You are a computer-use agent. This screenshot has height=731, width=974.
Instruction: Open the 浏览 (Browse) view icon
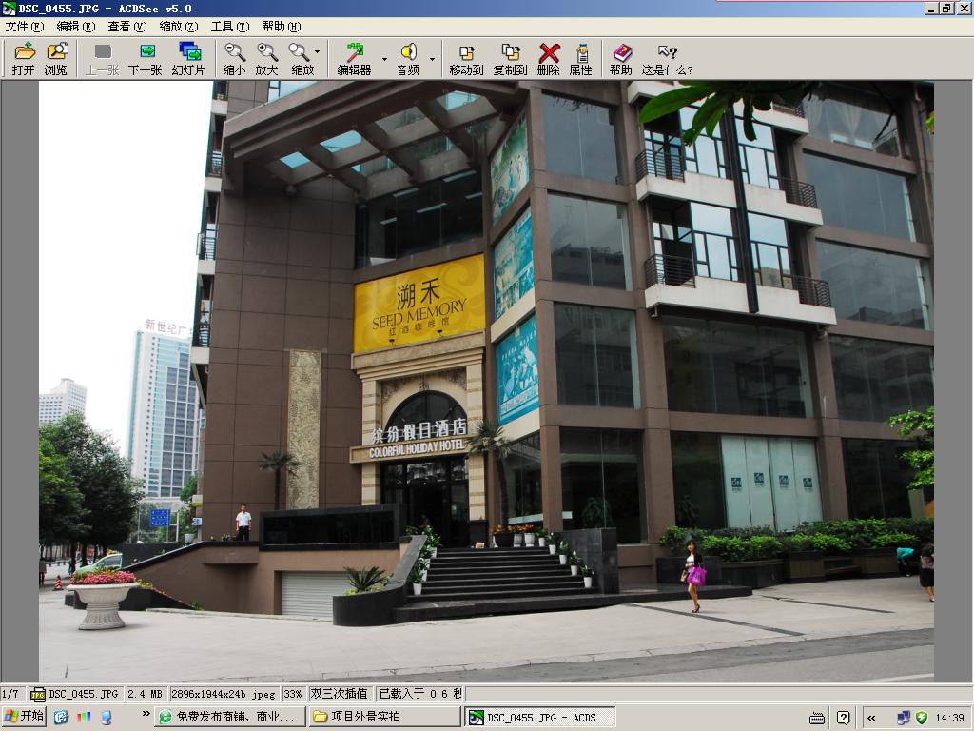coord(56,58)
